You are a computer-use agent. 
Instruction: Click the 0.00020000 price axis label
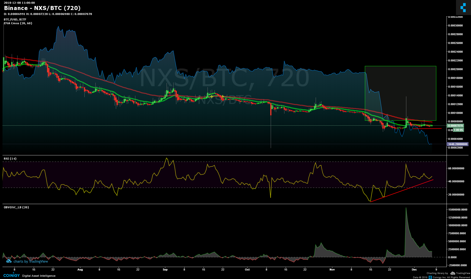pyautogui.click(x=455, y=69)
